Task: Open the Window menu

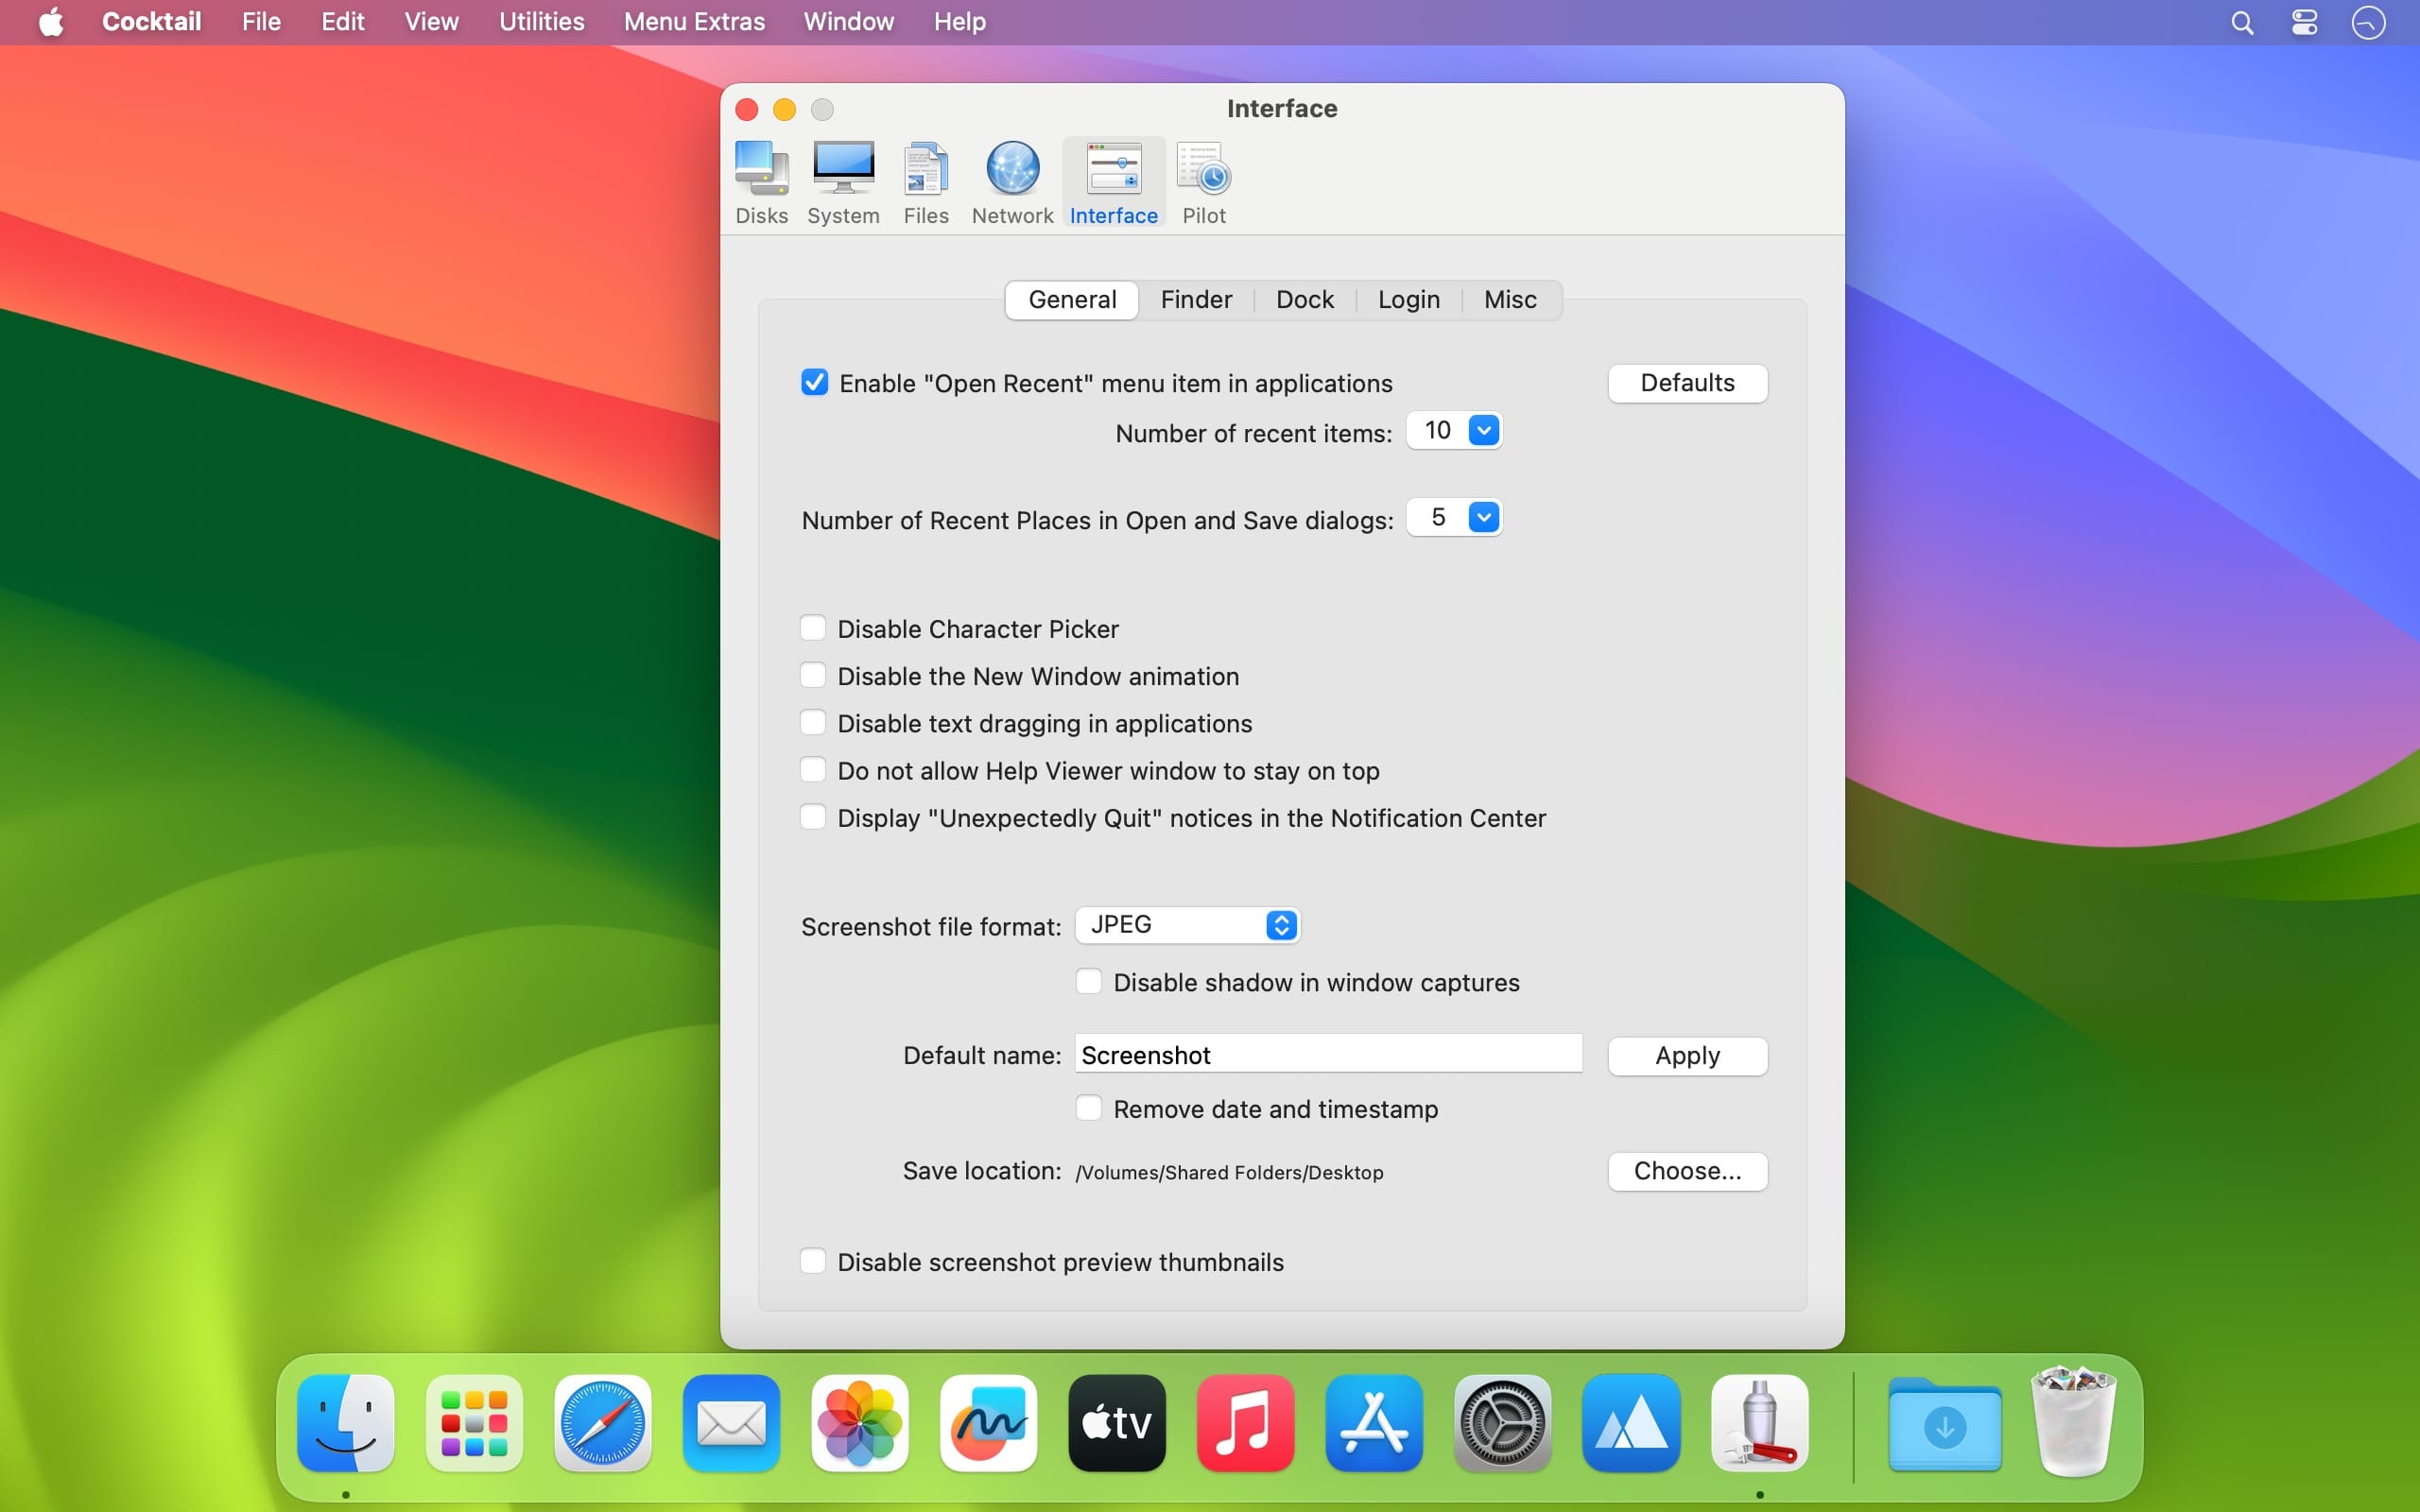Action: click(848, 22)
